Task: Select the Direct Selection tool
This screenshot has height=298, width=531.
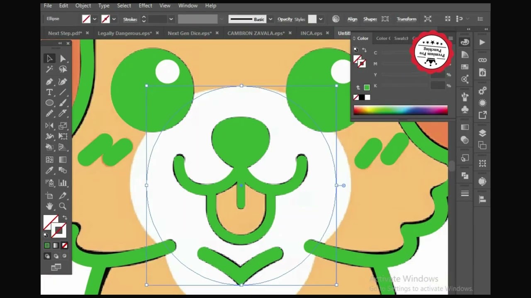Action: [63, 59]
